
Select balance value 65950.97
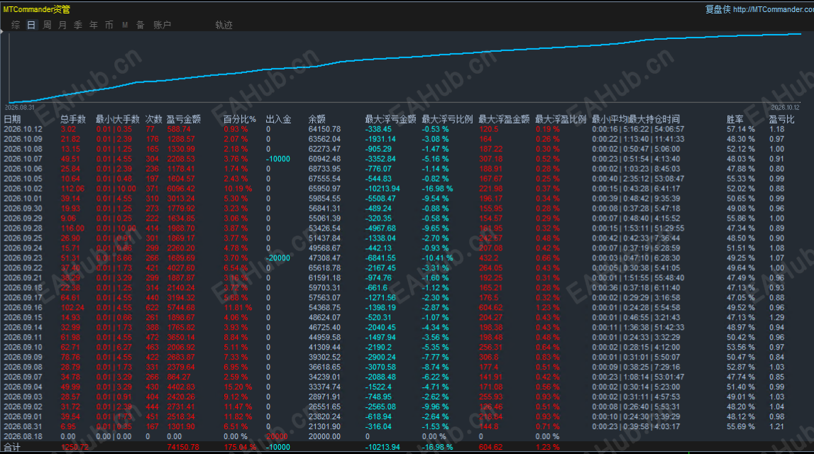coord(324,189)
